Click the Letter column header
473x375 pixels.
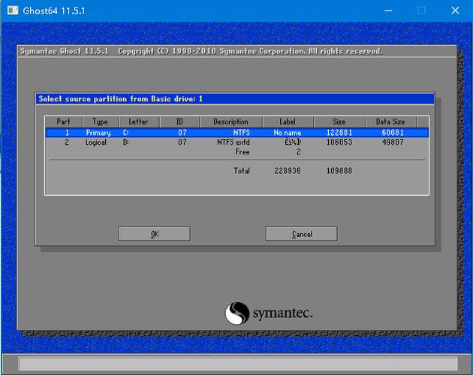[x=139, y=121]
